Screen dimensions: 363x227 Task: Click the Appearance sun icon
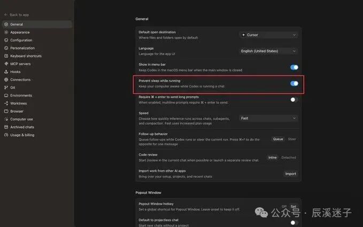[6, 32]
